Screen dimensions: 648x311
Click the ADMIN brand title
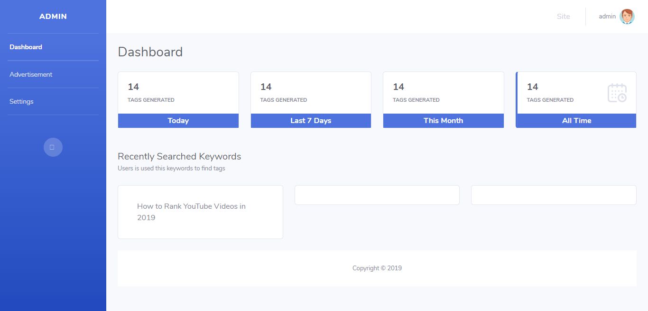[53, 17]
